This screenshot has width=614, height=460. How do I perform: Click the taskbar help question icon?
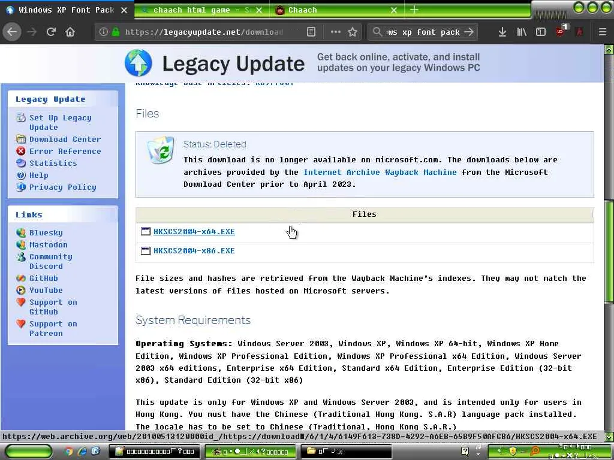(x=465, y=452)
